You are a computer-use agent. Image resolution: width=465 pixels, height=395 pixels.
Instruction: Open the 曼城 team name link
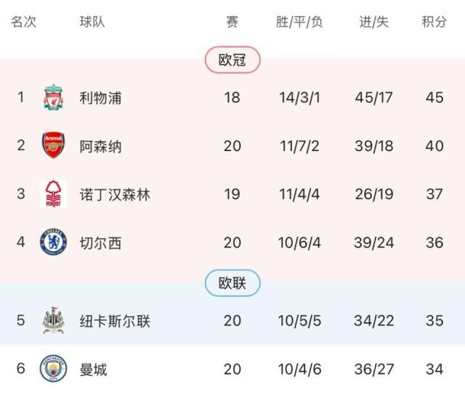click(93, 370)
